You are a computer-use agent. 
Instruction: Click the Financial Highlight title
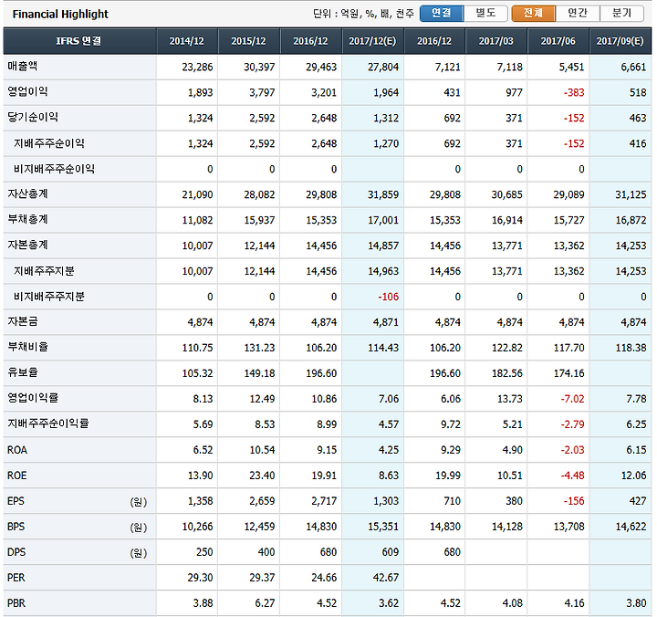(60, 15)
